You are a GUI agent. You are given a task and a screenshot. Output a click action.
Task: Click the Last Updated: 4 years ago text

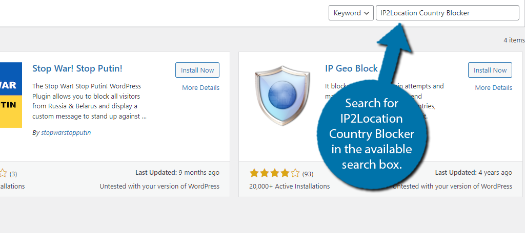pos(473,173)
